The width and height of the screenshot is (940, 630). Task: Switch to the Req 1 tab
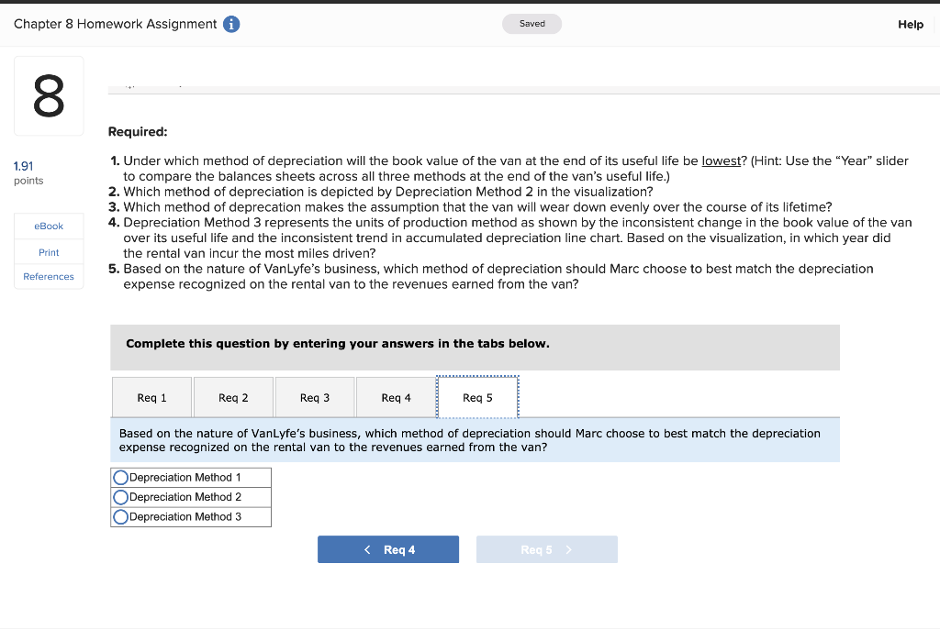(x=151, y=396)
